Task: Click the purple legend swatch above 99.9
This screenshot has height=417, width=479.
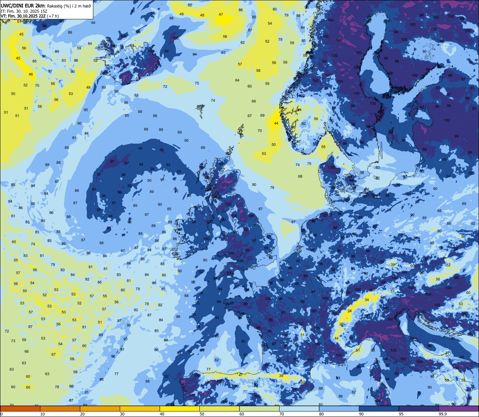Action: [458, 409]
